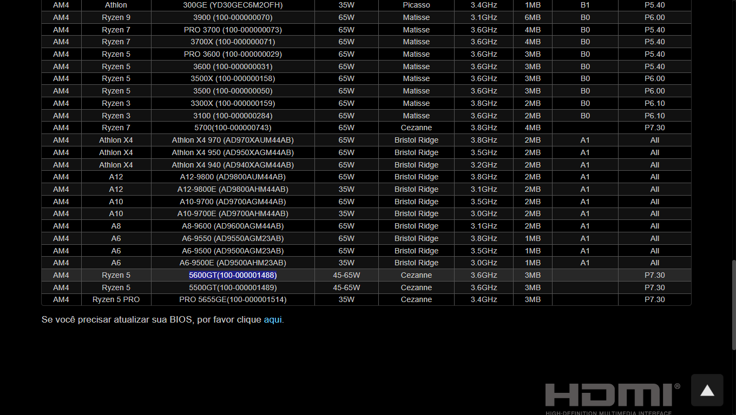Click cell 3500X (100-000000158)
This screenshot has height=415, width=736.
pos(233,78)
